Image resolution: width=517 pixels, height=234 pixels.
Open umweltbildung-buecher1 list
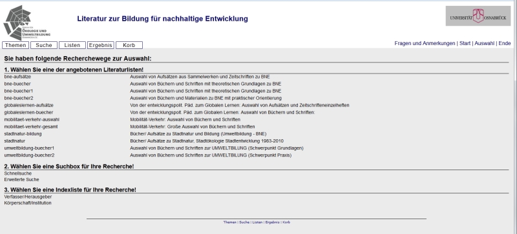29,148
